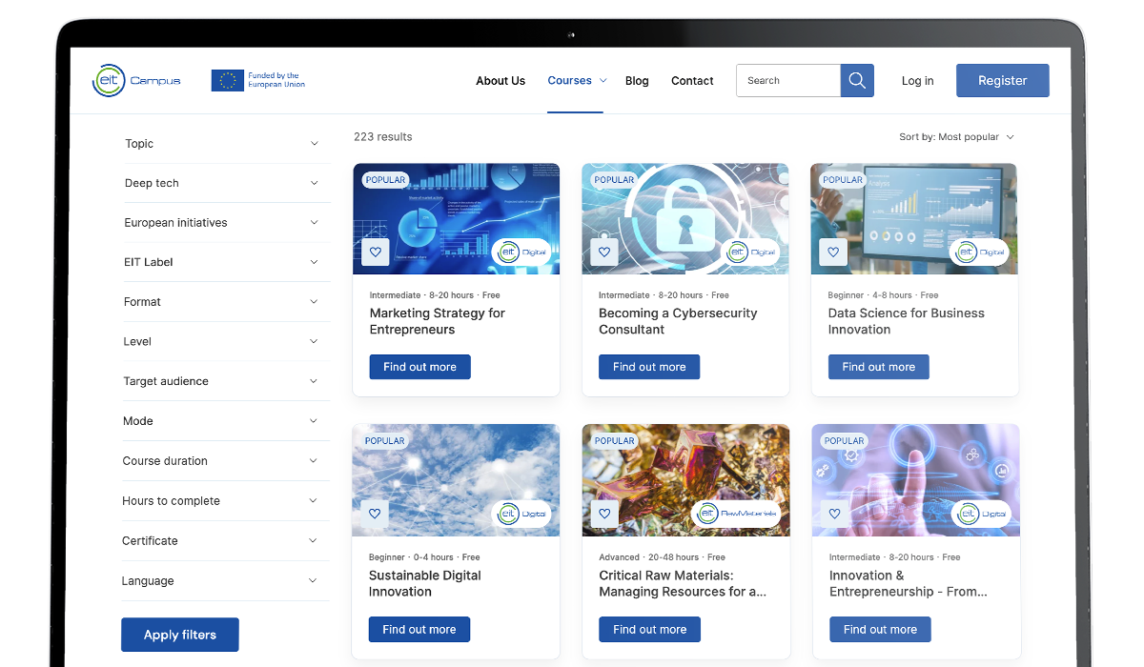The width and height of the screenshot is (1144, 667).
Task: Expand the Course duration filter
Action: (225, 460)
